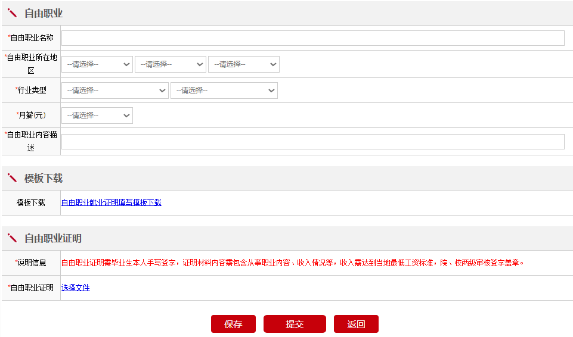Click the pencil icon beside 自由职业证明 header

[x=12, y=238]
